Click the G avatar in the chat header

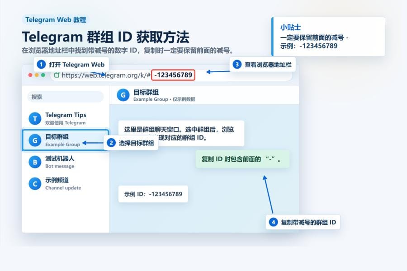(x=123, y=95)
